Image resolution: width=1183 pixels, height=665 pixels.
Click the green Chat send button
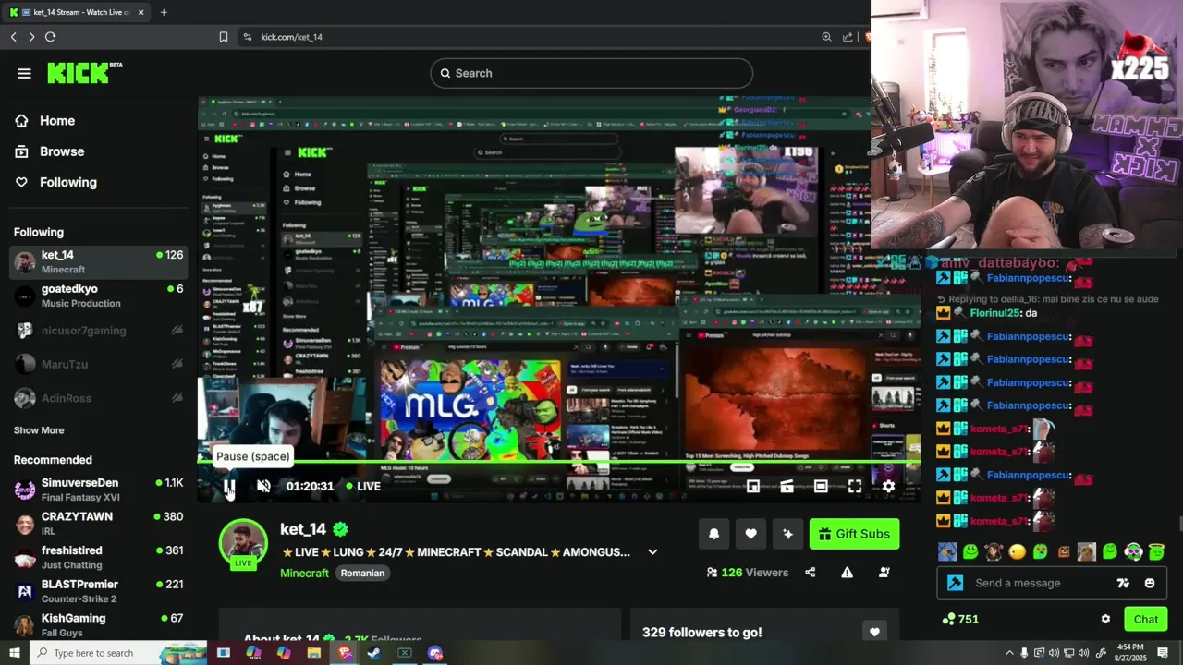click(1146, 620)
